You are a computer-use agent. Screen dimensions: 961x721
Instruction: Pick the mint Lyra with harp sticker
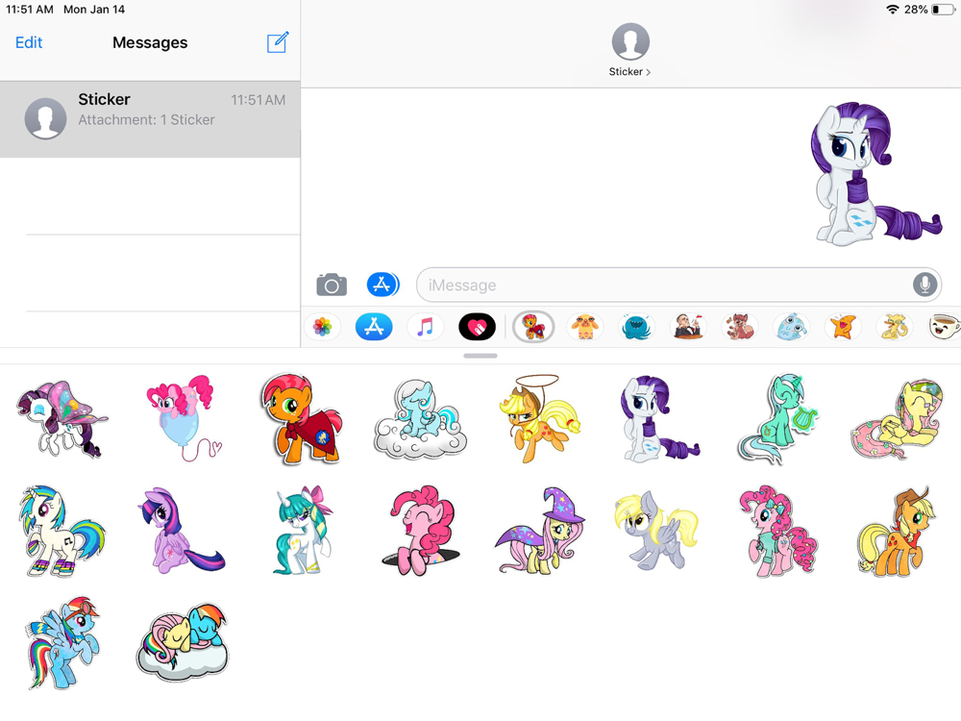(x=778, y=418)
